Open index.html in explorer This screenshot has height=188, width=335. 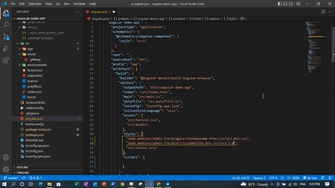tap(35, 76)
